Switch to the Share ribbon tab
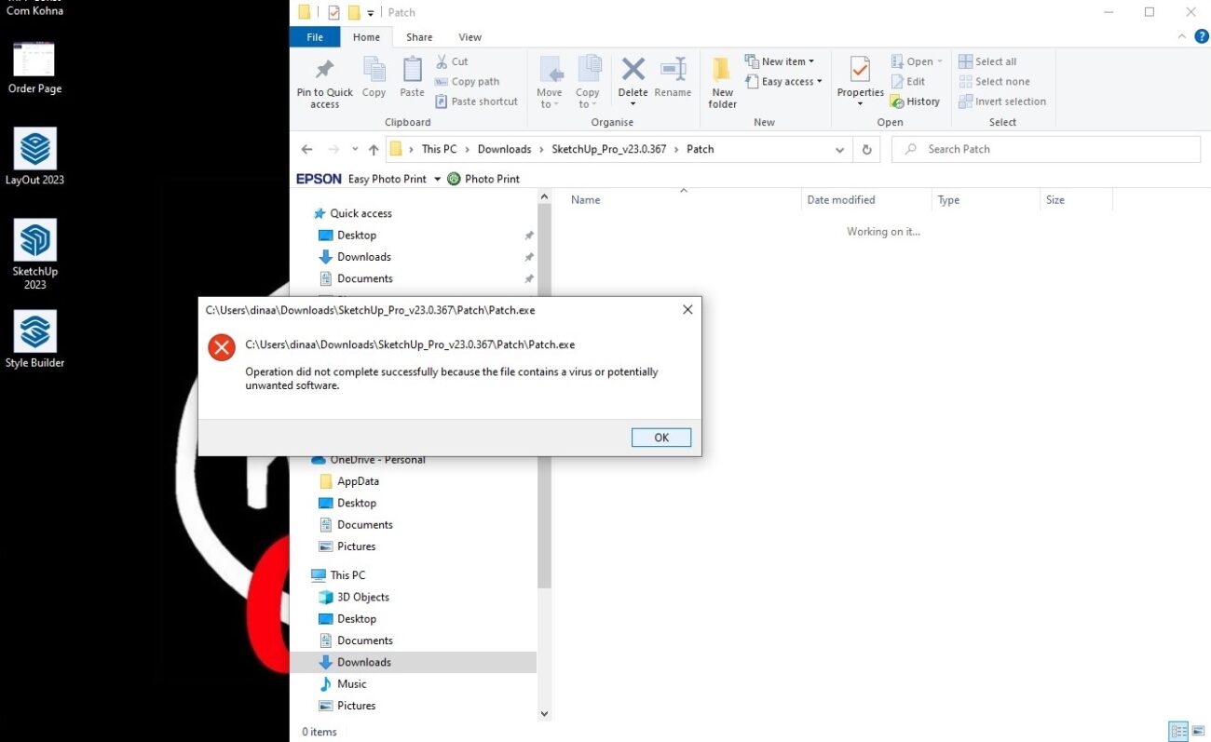 coord(419,37)
